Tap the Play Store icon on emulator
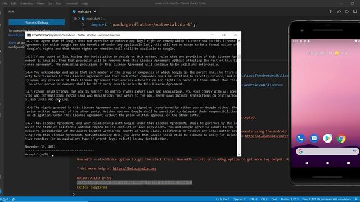Screen dimensions: 360x202 pyautogui.click(x=327, y=139)
